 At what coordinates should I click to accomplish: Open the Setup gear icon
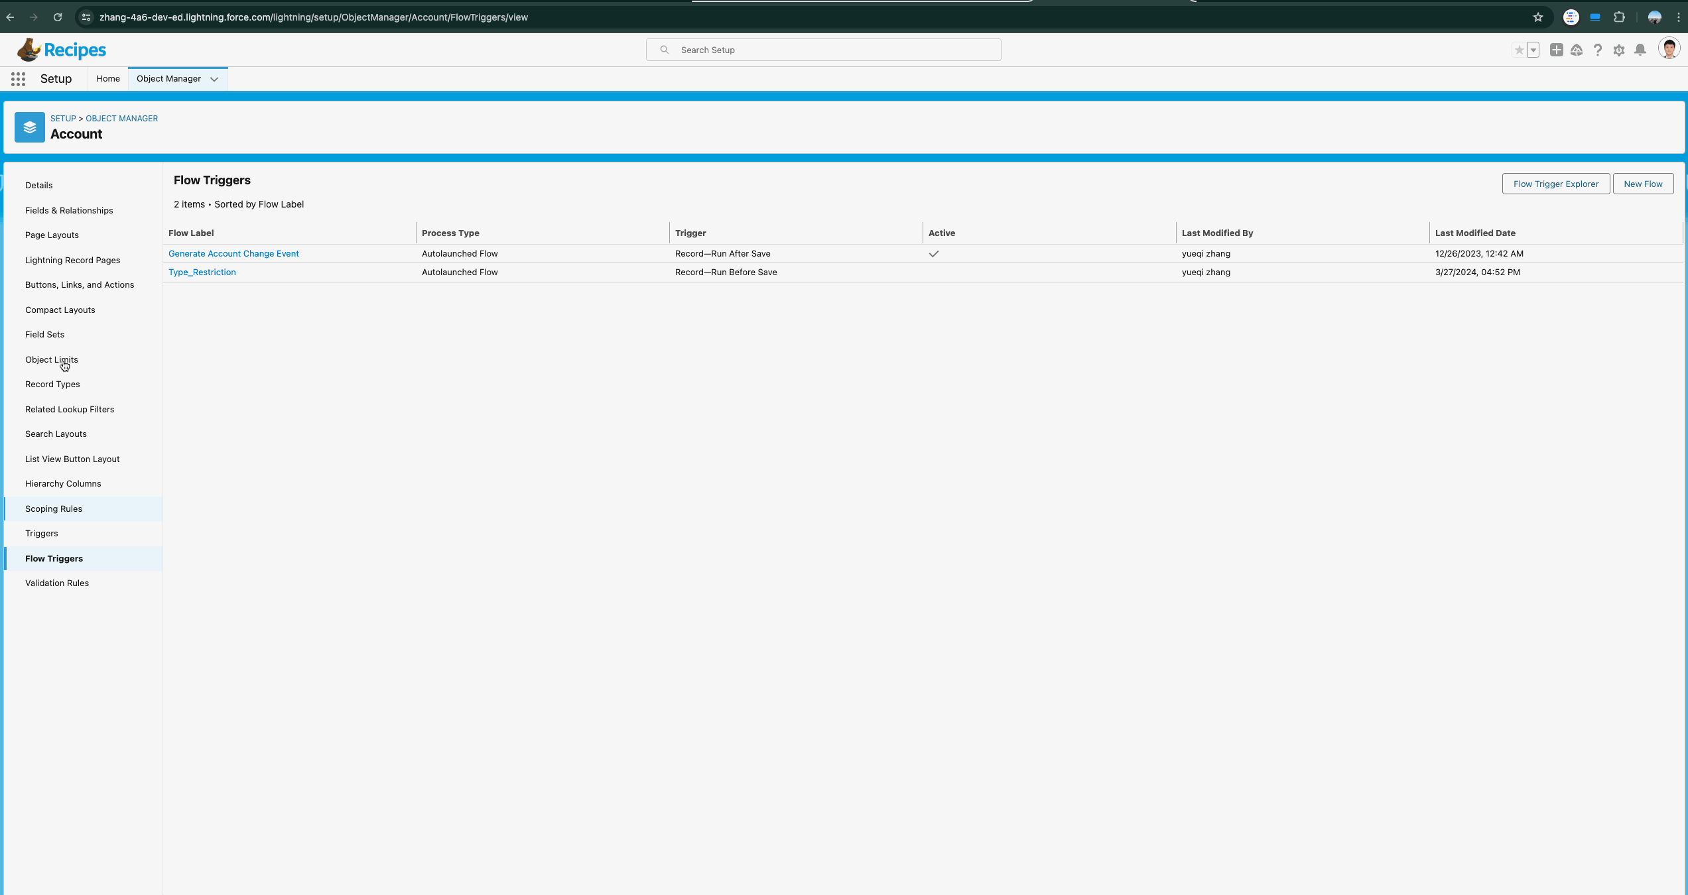tap(1619, 50)
